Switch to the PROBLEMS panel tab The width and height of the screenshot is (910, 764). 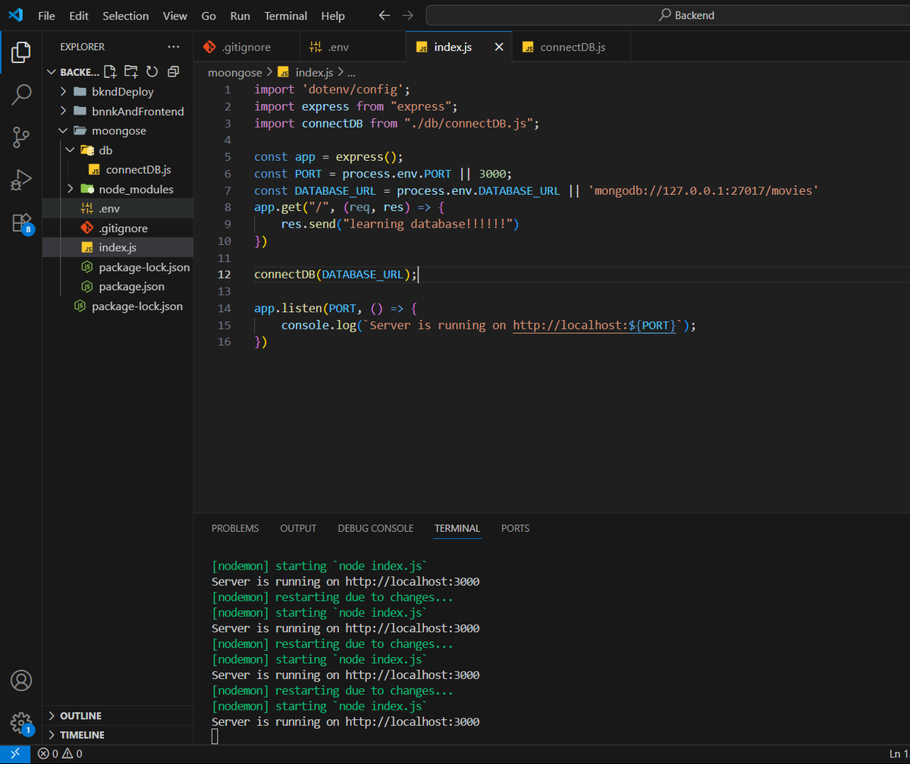[x=235, y=528]
